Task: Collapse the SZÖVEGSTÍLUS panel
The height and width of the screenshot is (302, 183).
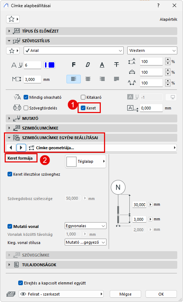Action: (91, 41)
